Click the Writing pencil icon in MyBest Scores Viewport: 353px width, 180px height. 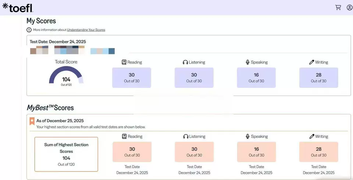312,136
